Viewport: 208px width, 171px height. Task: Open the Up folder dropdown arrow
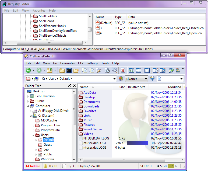55,70
